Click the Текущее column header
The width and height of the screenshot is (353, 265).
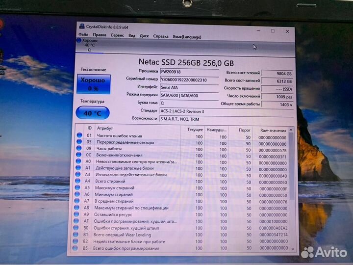click(x=193, y=130)
